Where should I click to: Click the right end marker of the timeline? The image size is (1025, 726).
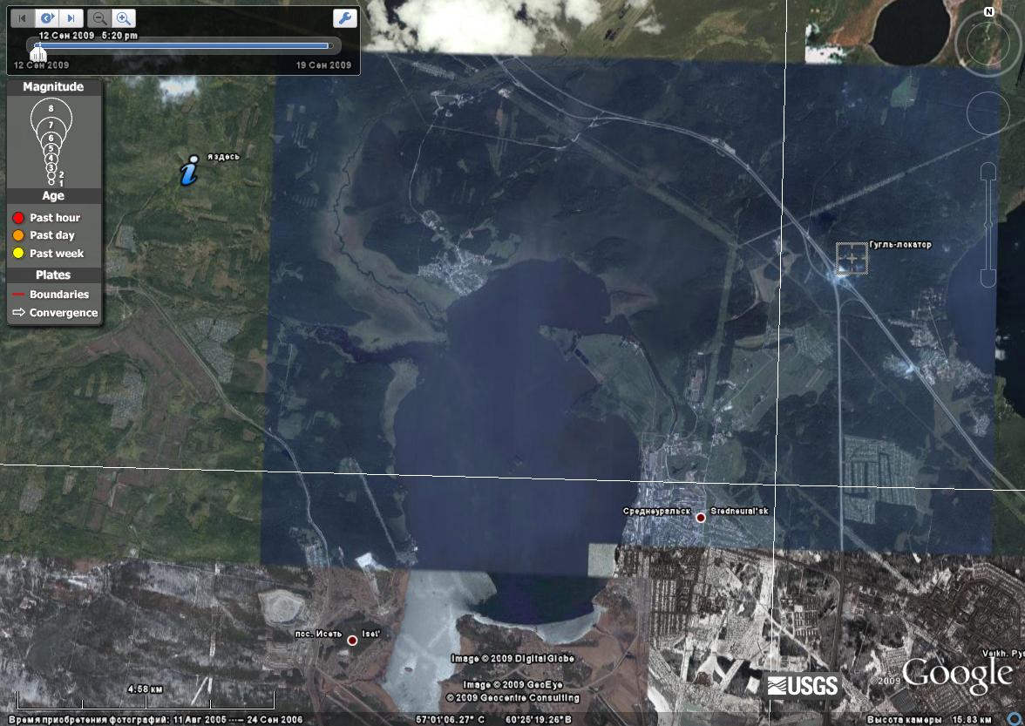point(332,45)
